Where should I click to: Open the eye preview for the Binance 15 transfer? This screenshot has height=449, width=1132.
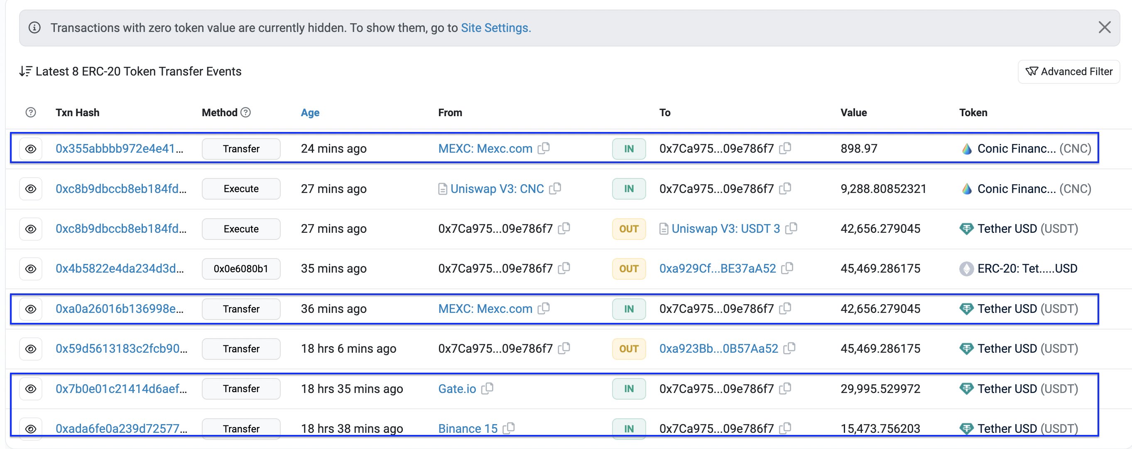pos(30,428)
